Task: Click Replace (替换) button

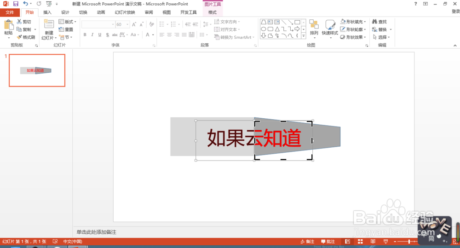Action: click(379, 29)
